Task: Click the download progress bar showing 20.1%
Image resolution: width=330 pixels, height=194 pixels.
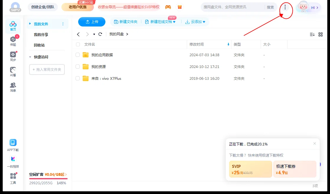Action: point(248,144)
